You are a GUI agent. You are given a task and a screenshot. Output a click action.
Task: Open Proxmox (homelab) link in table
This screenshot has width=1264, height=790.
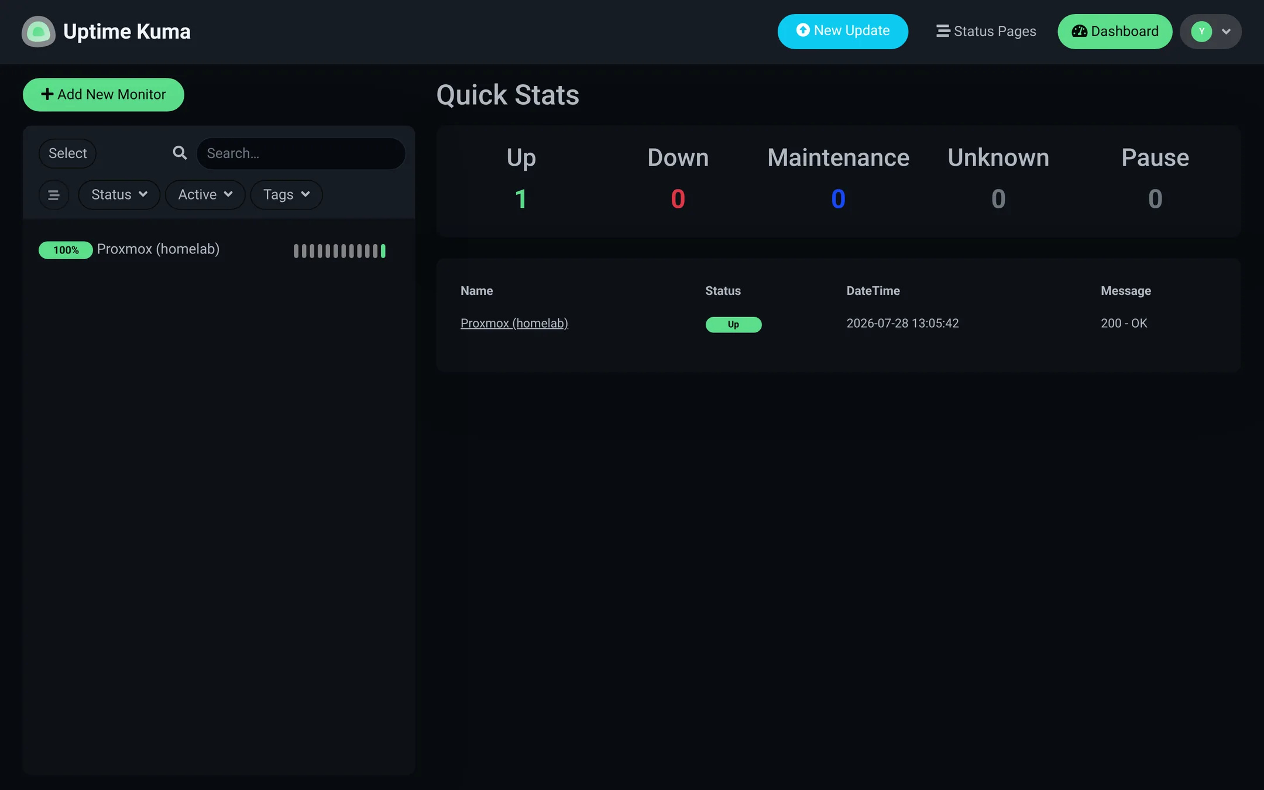514,323
